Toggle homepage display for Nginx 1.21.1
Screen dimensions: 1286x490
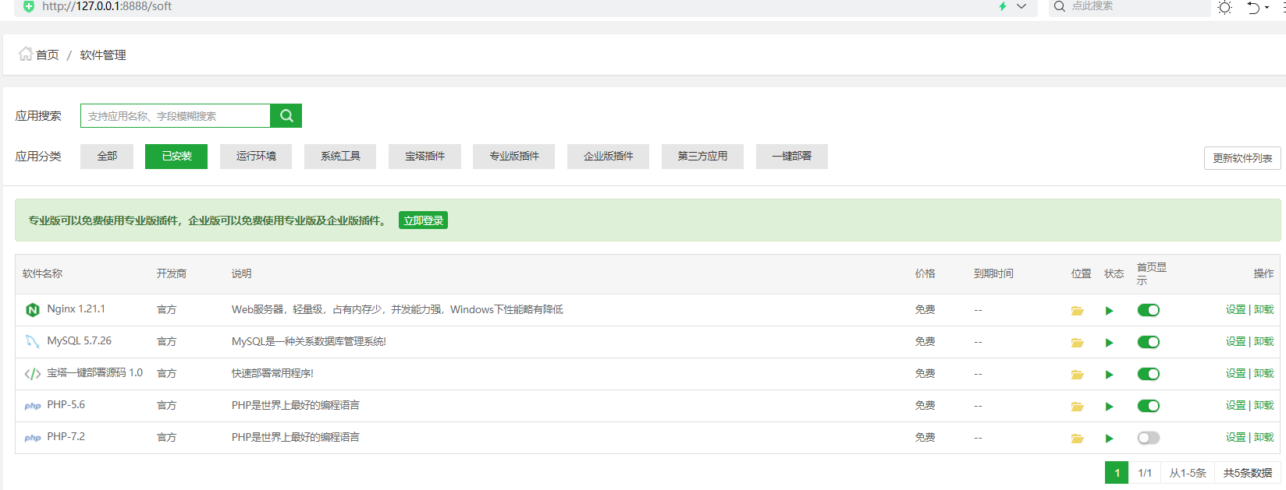click(1149, 310)
